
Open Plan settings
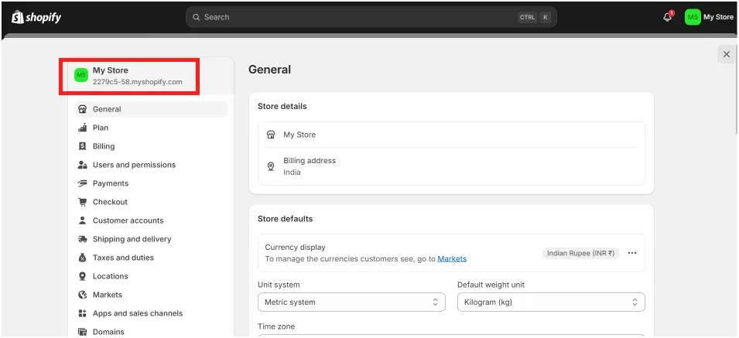click(151, 128)
